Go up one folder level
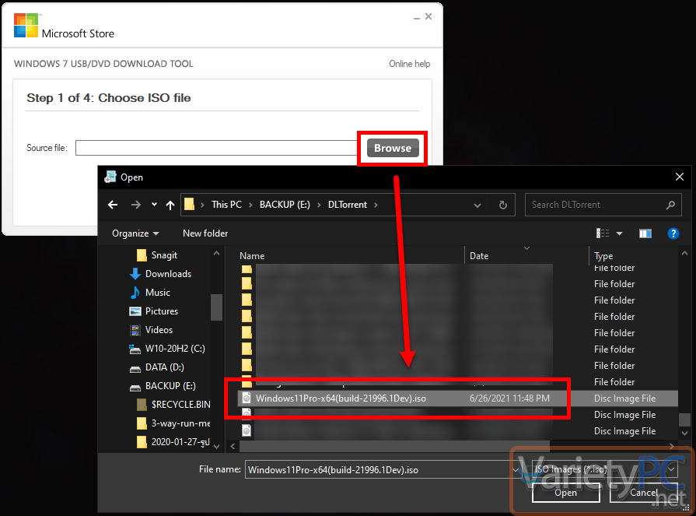The width and height of the screenshot is (696, 516). tap(170, 205)
